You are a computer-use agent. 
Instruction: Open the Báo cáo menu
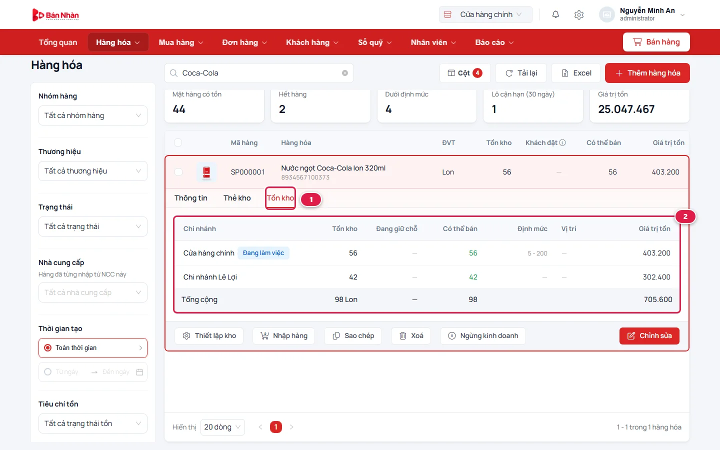click(x=494, y=42)
